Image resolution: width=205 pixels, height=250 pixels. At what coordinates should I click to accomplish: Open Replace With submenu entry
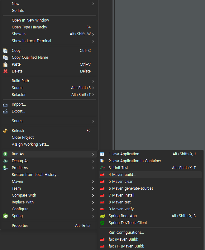coord(49,202)
